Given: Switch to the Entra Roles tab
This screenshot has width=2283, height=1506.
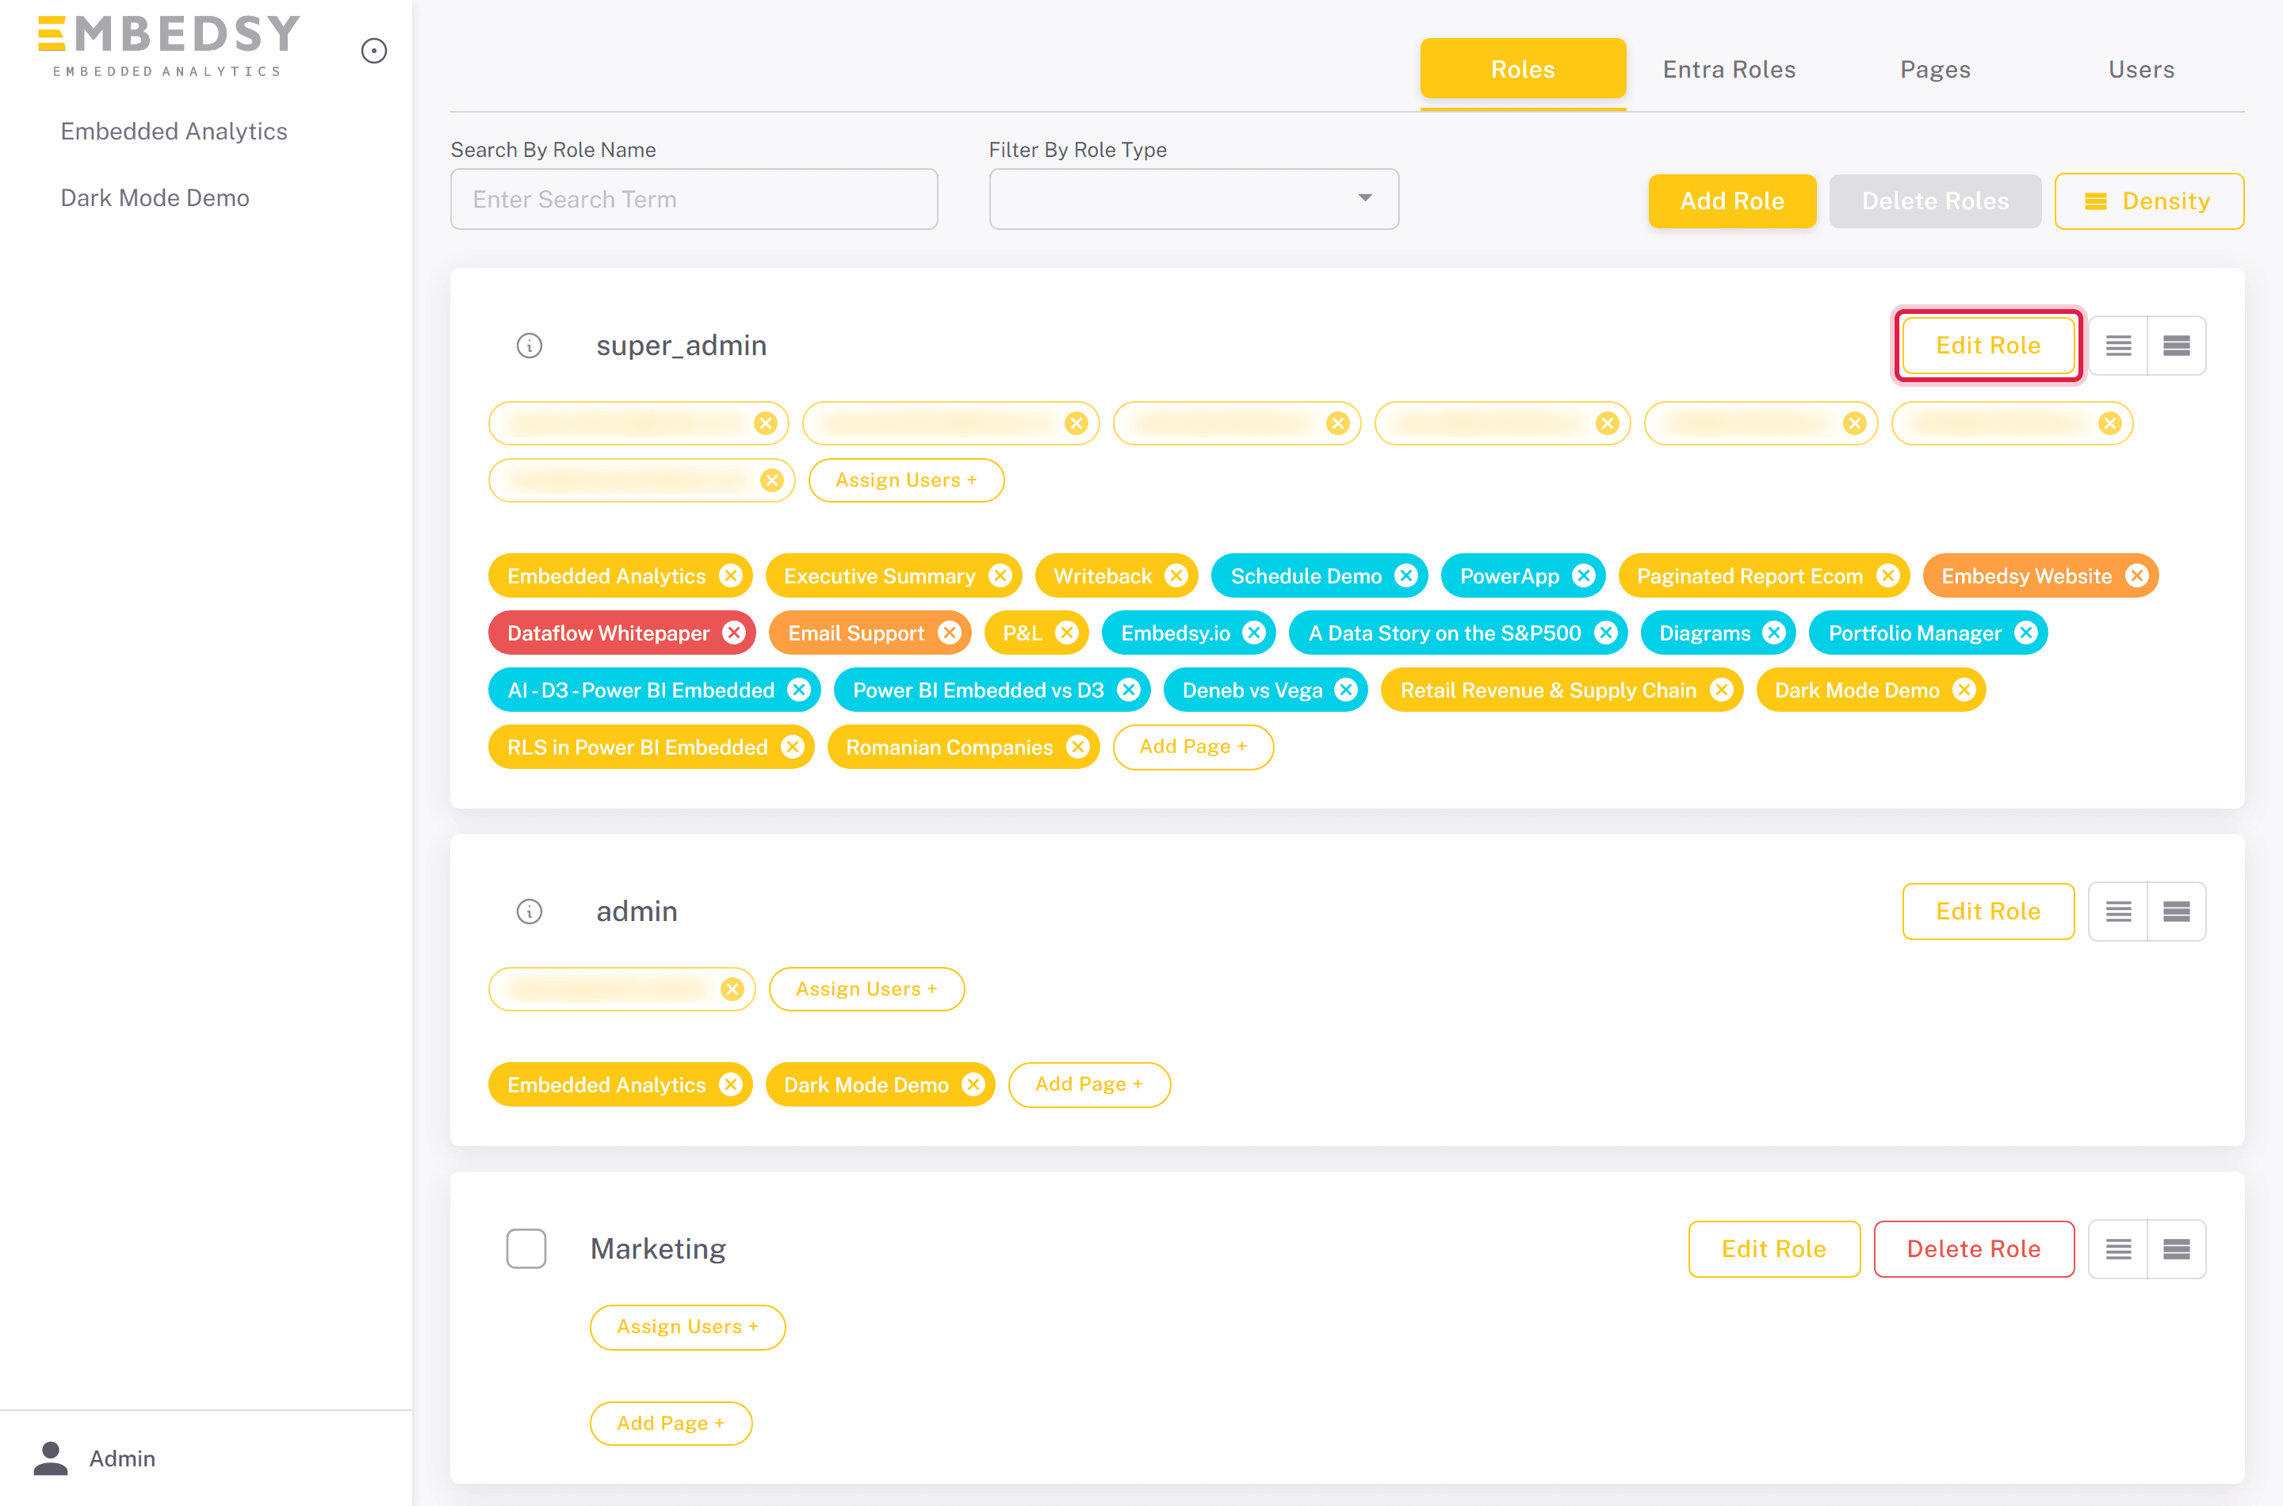Looking at the screenshot, I should click(1729, 69).
